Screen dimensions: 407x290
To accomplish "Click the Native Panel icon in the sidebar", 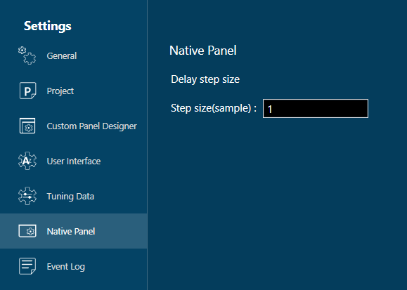I will tap(27, 231).
